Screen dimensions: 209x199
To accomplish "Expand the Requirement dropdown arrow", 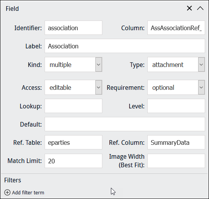I will click(201, 87).
